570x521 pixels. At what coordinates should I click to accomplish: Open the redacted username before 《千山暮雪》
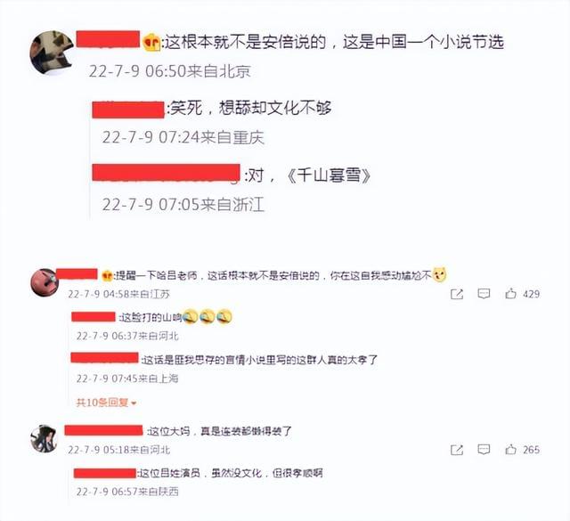point(167,173)
